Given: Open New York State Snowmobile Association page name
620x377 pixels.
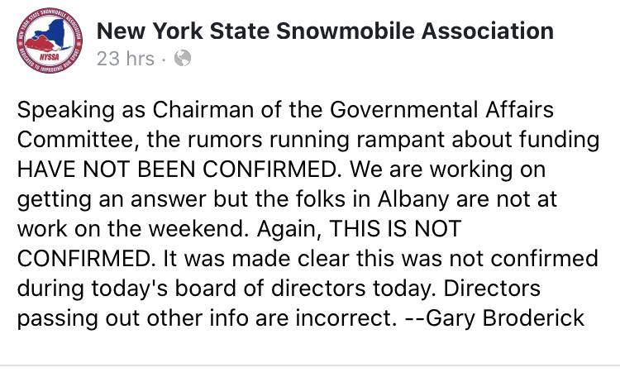Looking at the screenshot, I should 325,31.
